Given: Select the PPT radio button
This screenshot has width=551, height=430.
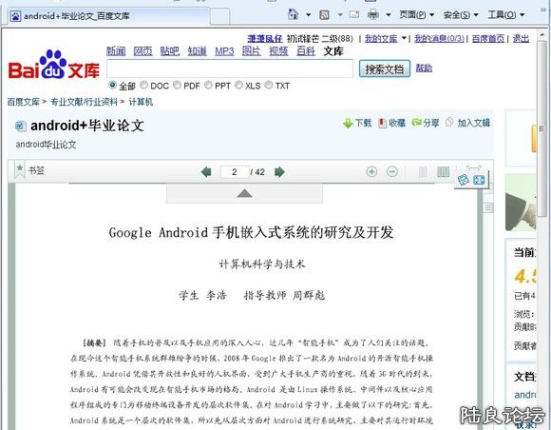Looking at the screenshot, I should pyautogui.click(x=208, y=85).
